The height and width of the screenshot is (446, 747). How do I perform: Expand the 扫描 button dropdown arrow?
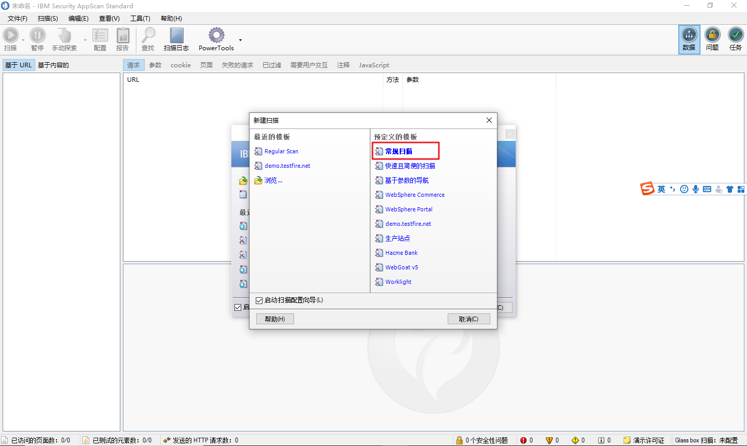click(x=23, y=40)
